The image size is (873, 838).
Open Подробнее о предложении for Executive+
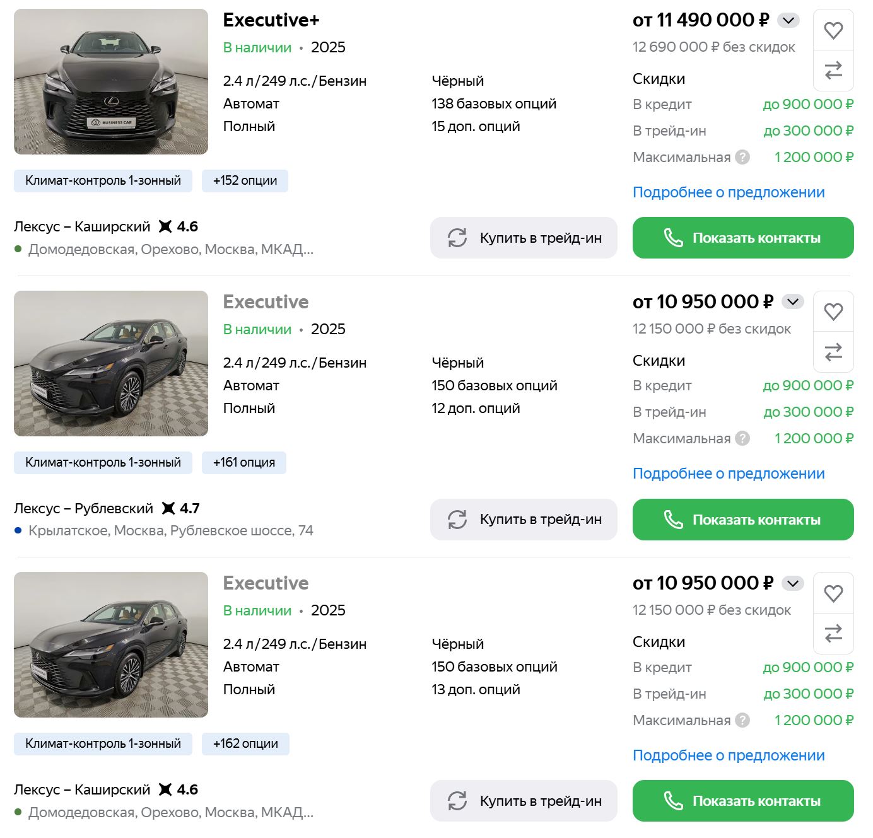[x=728, y=192]
